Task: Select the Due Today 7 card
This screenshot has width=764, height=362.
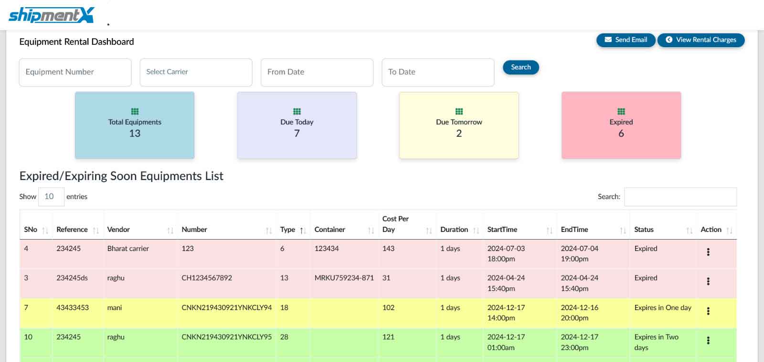Action: coord(297,125)
